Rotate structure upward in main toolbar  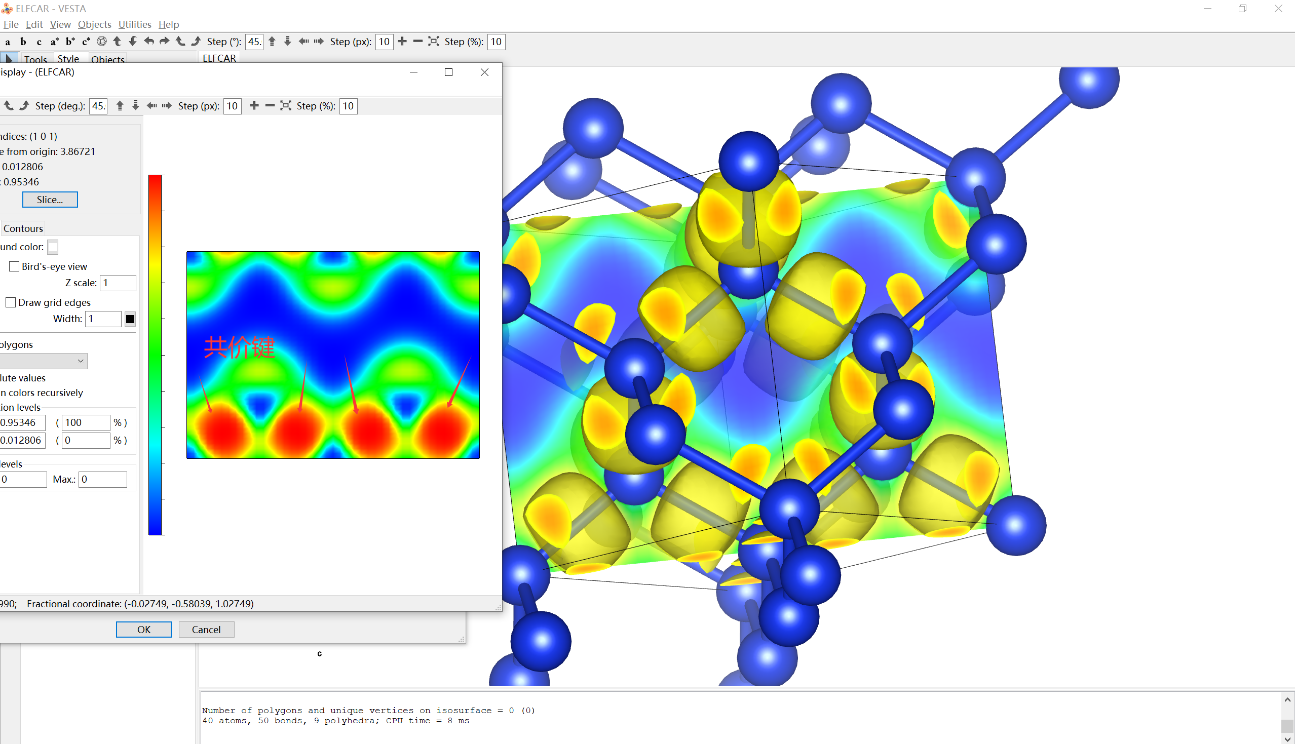click(x=117, y=42)
